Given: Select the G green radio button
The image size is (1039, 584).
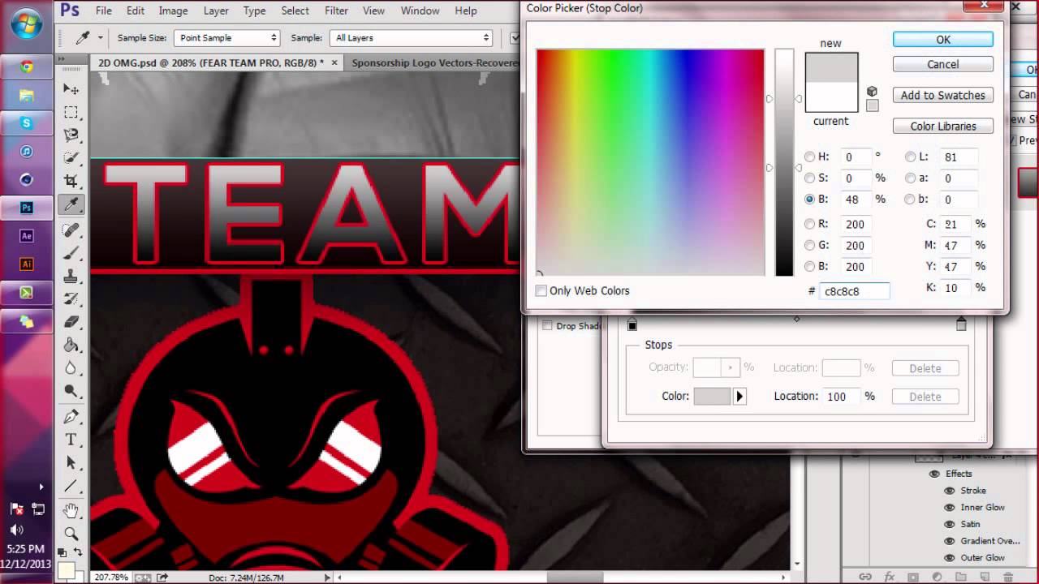Looking at the screenshot, I should tap(810, 246).
